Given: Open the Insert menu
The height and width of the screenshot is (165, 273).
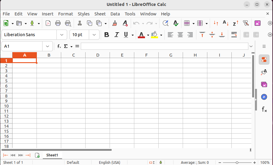Looking at the screenshot, I should click(x=48, y=14).
